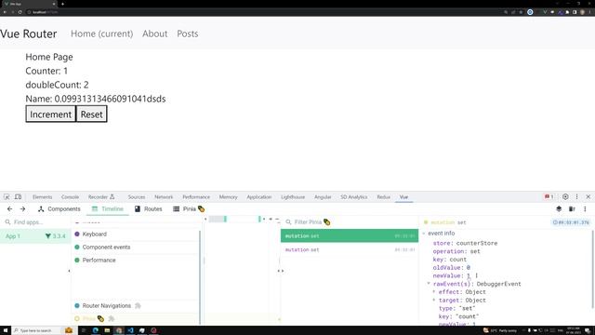The width and height of the screenshot is (595, 335).
Task: Click the Increment button
Action: coord(50,114)
